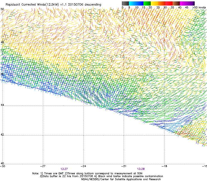This screenshot has width=207, height=181.
Task: Click the green 15-20 knots legend segment
Action: tap(147, 3)
